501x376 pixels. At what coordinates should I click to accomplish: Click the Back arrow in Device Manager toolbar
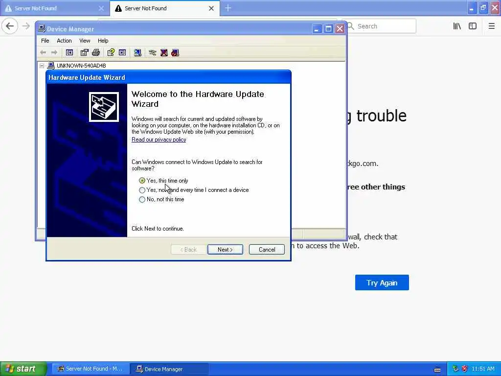tap(43, 52)
